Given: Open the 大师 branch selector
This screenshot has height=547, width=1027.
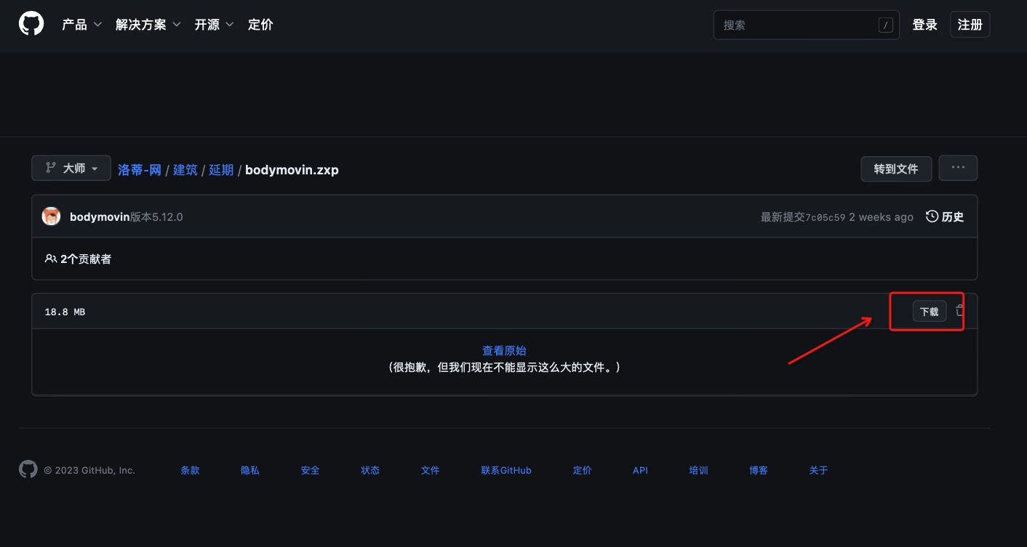Looking at the screenshot, I should (x=71, y=168).
